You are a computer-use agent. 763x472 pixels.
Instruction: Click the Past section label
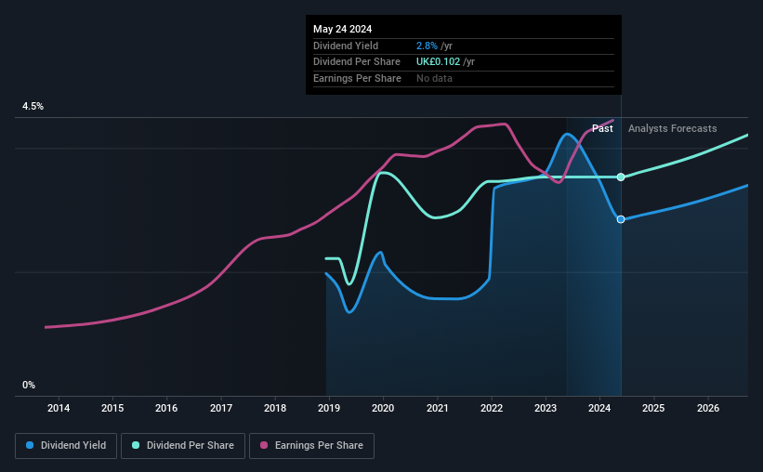pos(602,128)
